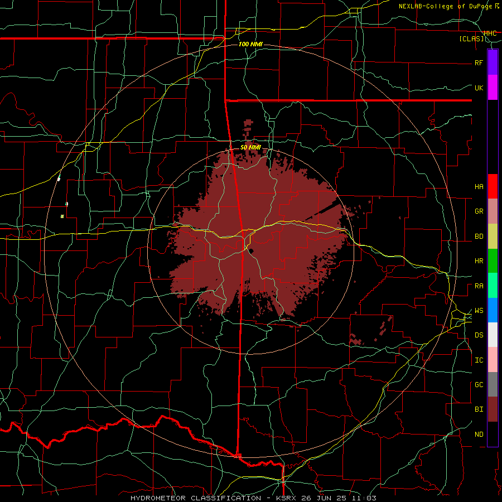The width and height of the screenshot is (502, 502).
Task: Click the ND legend label
Action: [479, 435]
